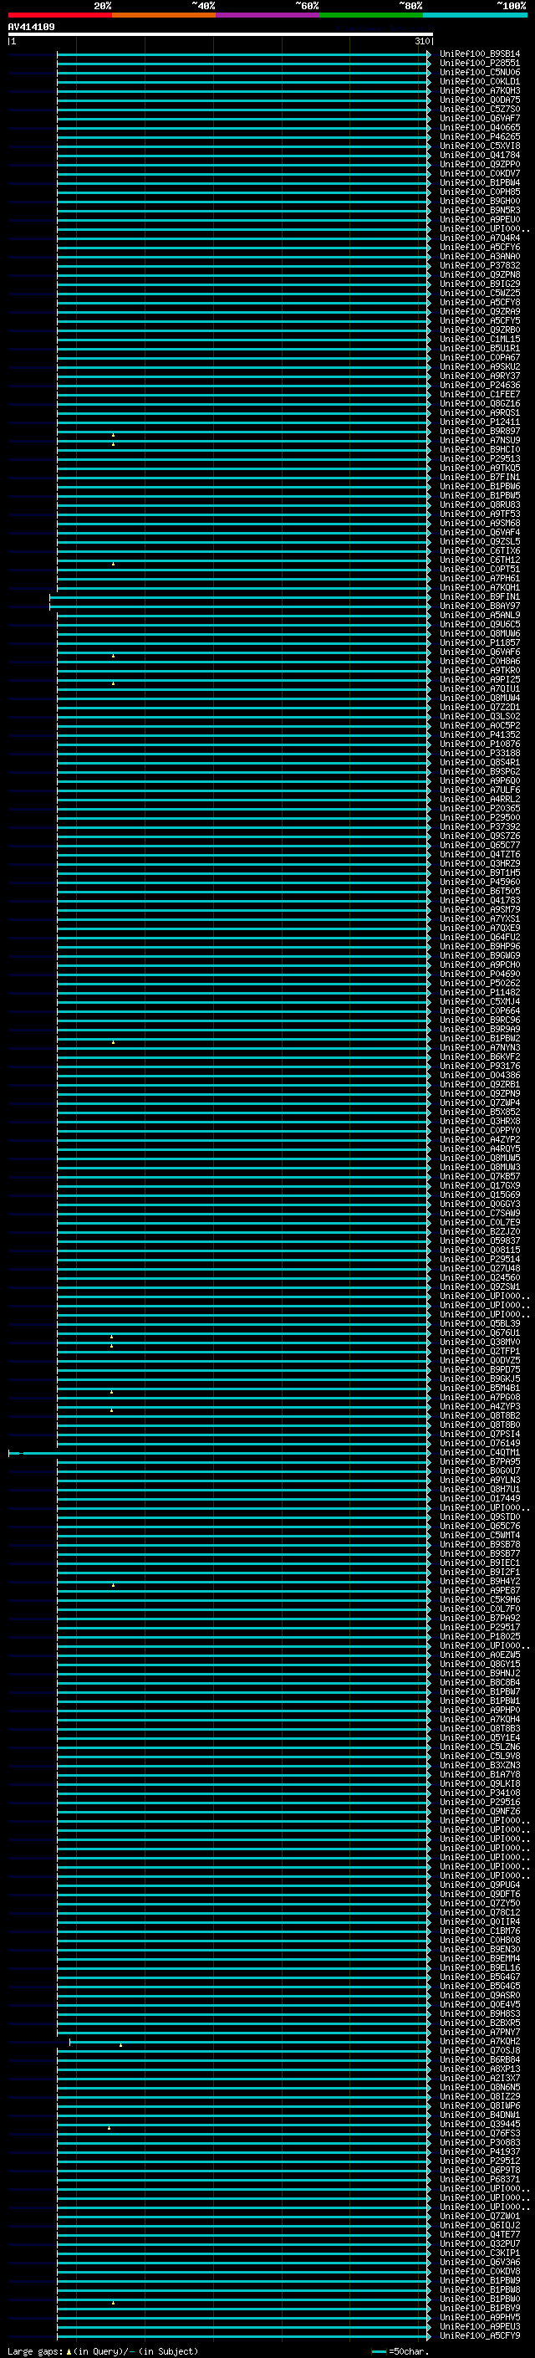Click the red 20% identity legend segment
This screenshot has width=535, height=2358.
tap(59, 15)
